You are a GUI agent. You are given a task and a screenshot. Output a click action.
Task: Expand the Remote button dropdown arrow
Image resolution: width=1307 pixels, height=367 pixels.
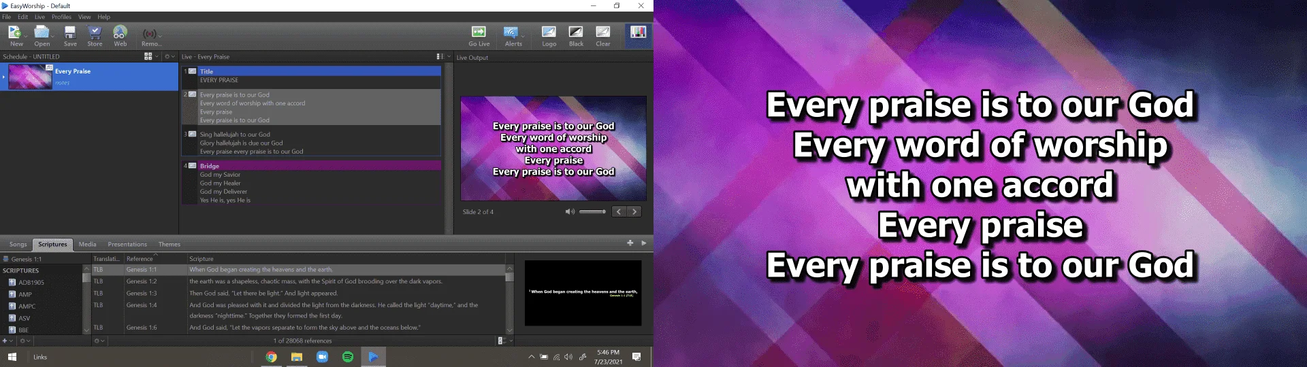[x=160, y=35]
